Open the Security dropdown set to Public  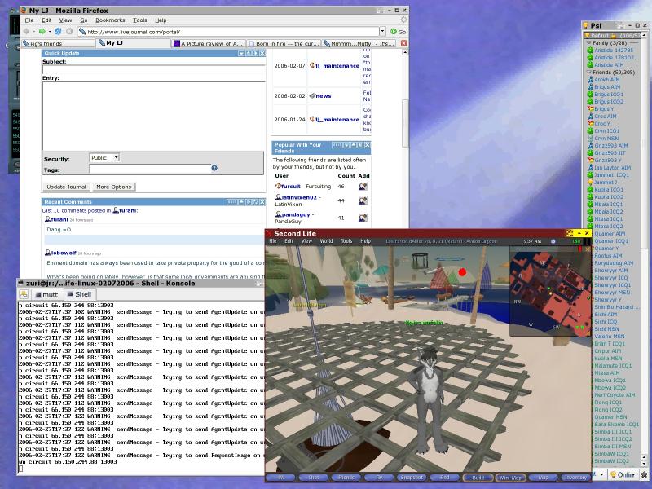click(104, 157)
